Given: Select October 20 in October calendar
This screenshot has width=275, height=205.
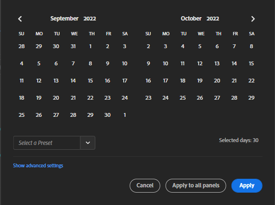Looking at the screenshot, I should (217, 81).
